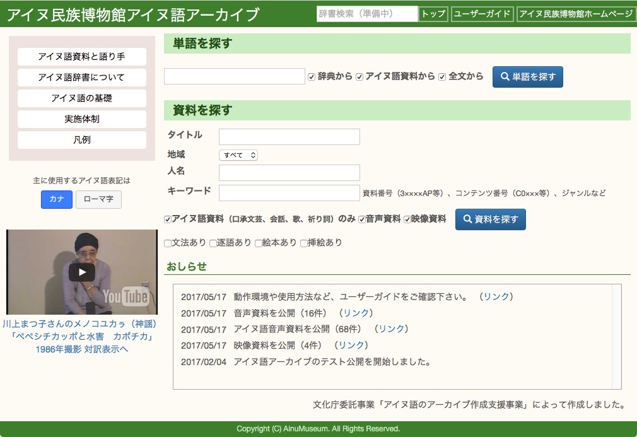Open アイヌ語資料と語り手 sidebar menu
The height and width of the screenshot is (437, 637).
82,57
